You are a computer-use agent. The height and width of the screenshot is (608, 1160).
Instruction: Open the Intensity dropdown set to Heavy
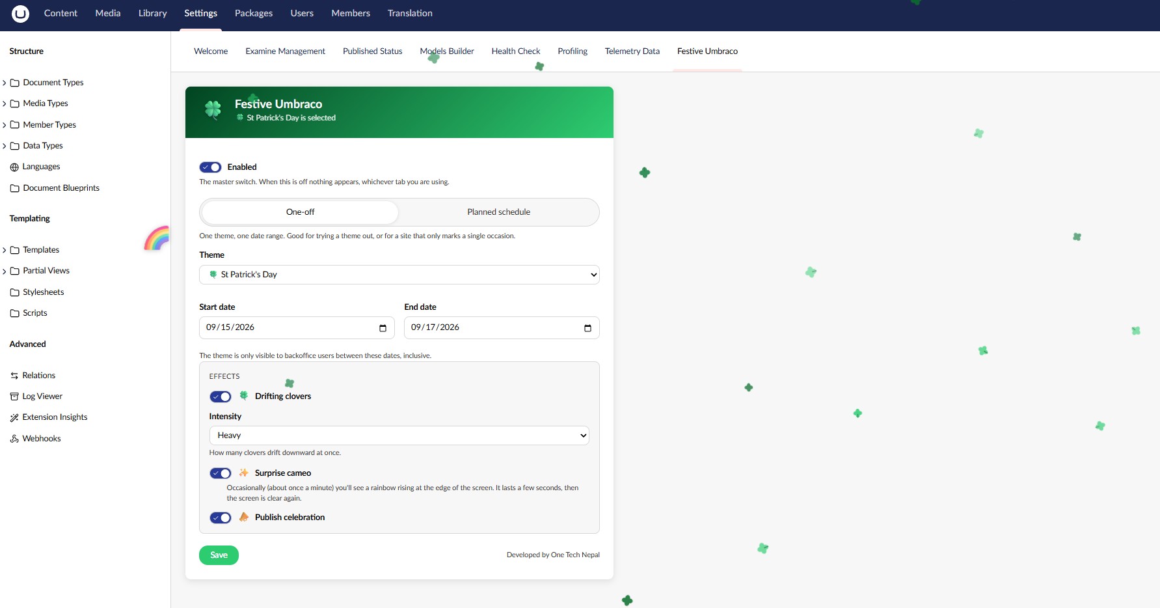399,435
